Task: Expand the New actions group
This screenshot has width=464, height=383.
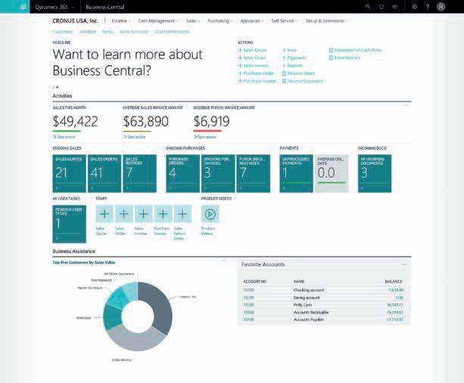Action: pos(290,50)
